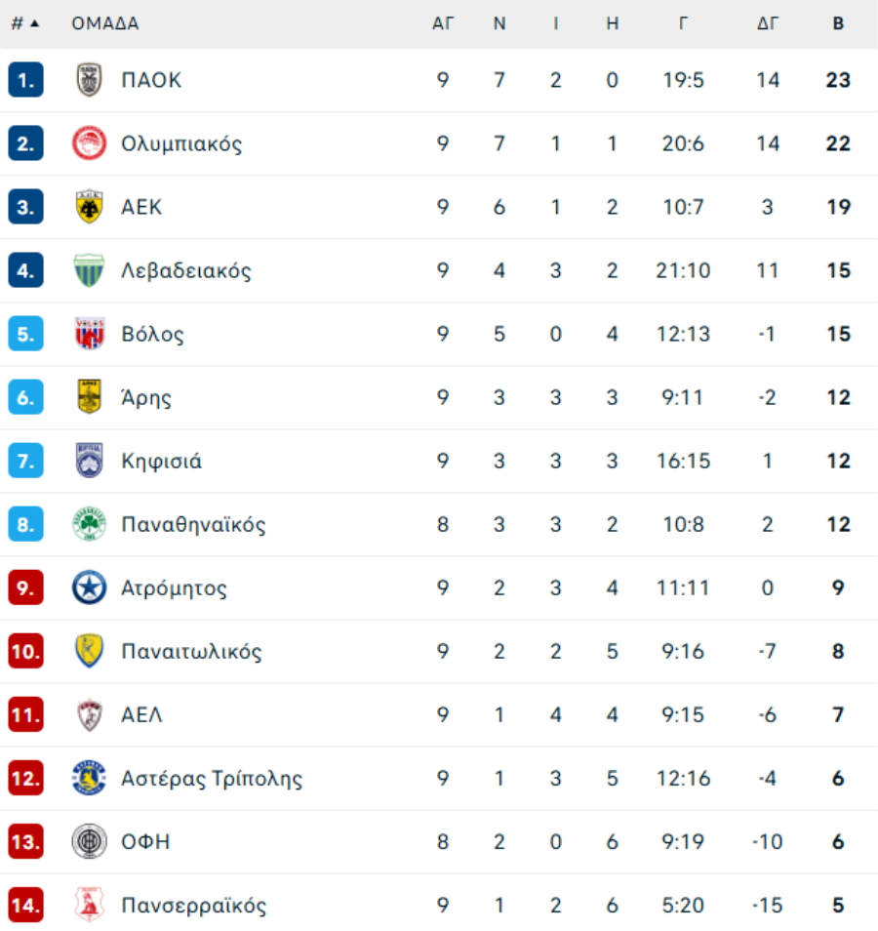This screenshot has width=878, height=931.
Task: Open the Αστέρας Τρίπολης team link
Action: click(212, 778)
